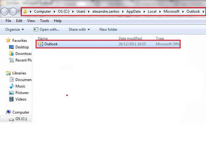Viewport: 206px width, 166px height.
Task: Expand the arrow after Local in the address bar
Action: pos(160,11)
